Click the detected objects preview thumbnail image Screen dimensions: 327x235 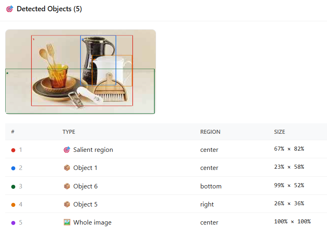80,72
